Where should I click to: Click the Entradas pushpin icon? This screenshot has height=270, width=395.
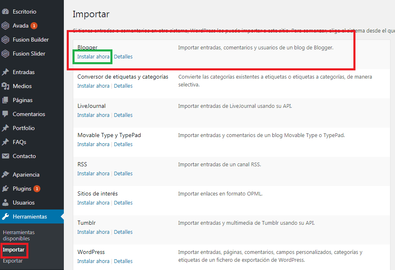(x=5, y=72)
